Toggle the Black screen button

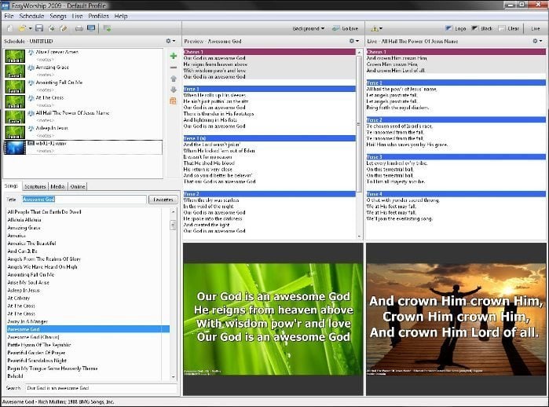(x=481, y=28)
